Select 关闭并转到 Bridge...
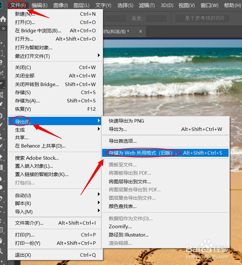 55,84
